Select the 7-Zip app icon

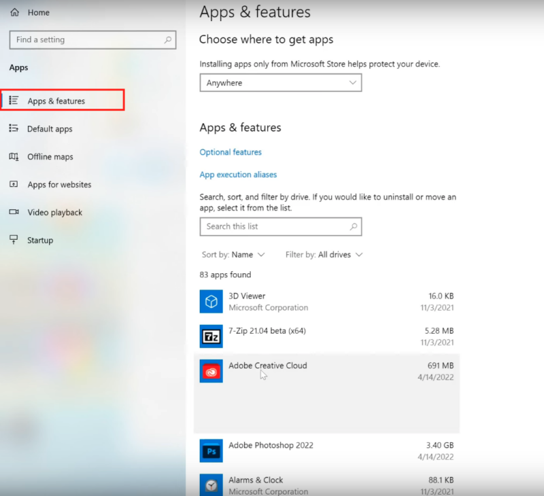pos(211,336)
